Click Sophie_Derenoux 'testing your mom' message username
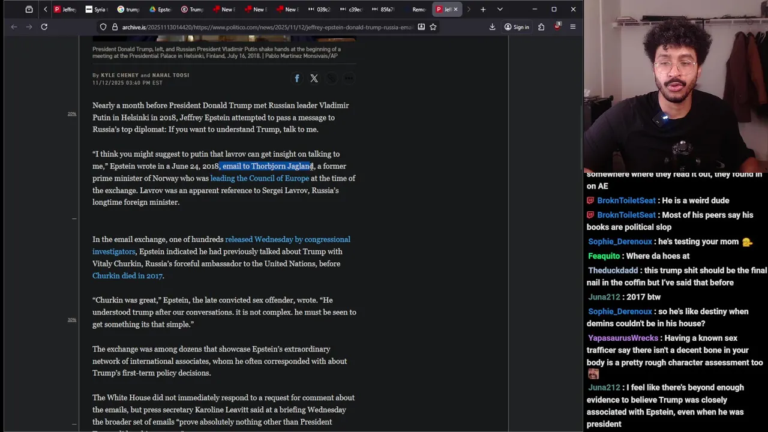The width and height of the screenshot is (768, 432). 620,242
